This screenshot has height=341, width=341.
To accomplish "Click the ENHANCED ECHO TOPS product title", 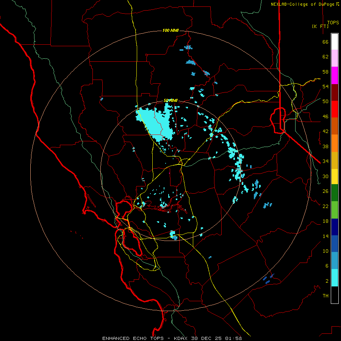I will 133,338.
